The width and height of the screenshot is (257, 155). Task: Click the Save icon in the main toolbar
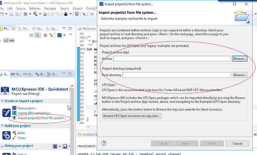[x=11, y=14]
